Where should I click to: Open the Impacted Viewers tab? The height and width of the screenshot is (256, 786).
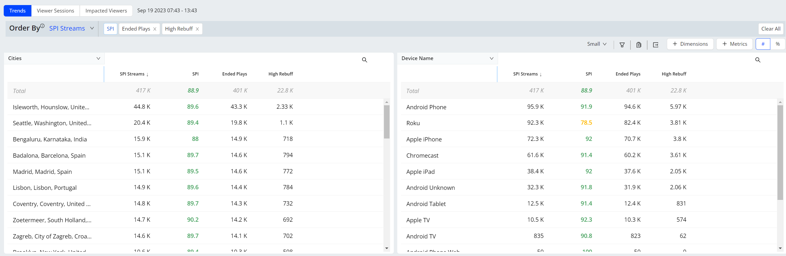tap(106, 11)
